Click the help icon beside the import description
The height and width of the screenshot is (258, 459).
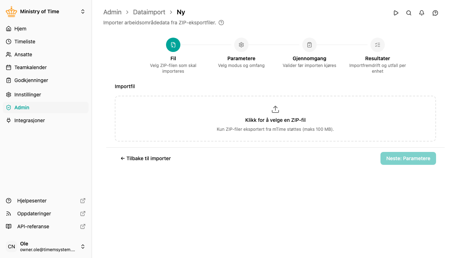[221, 23]
